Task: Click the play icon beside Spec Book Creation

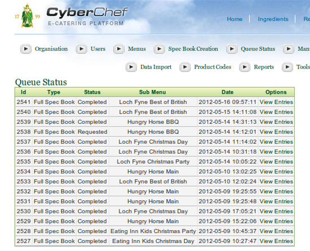Action: pyautogui.click(x=160, y=49)
